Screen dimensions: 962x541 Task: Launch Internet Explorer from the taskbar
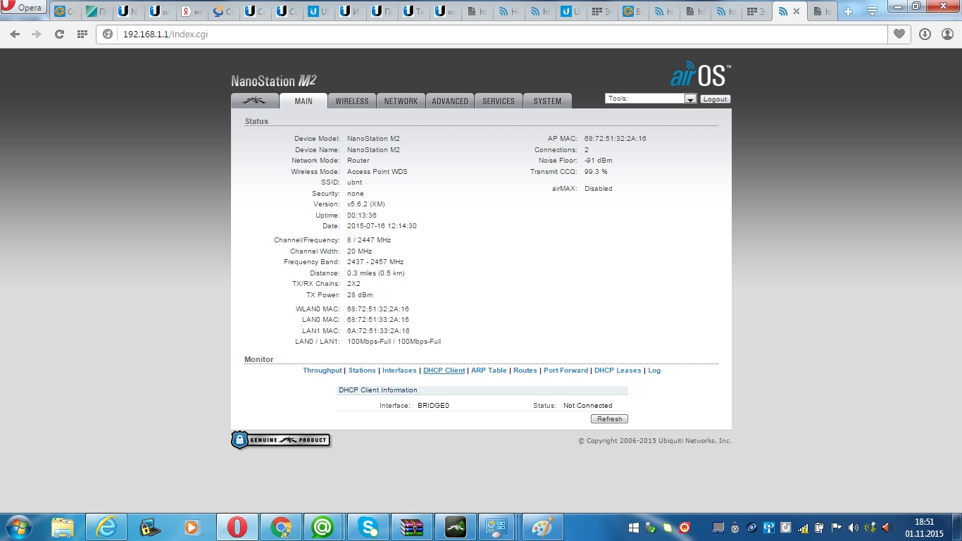tap(106, 527)
